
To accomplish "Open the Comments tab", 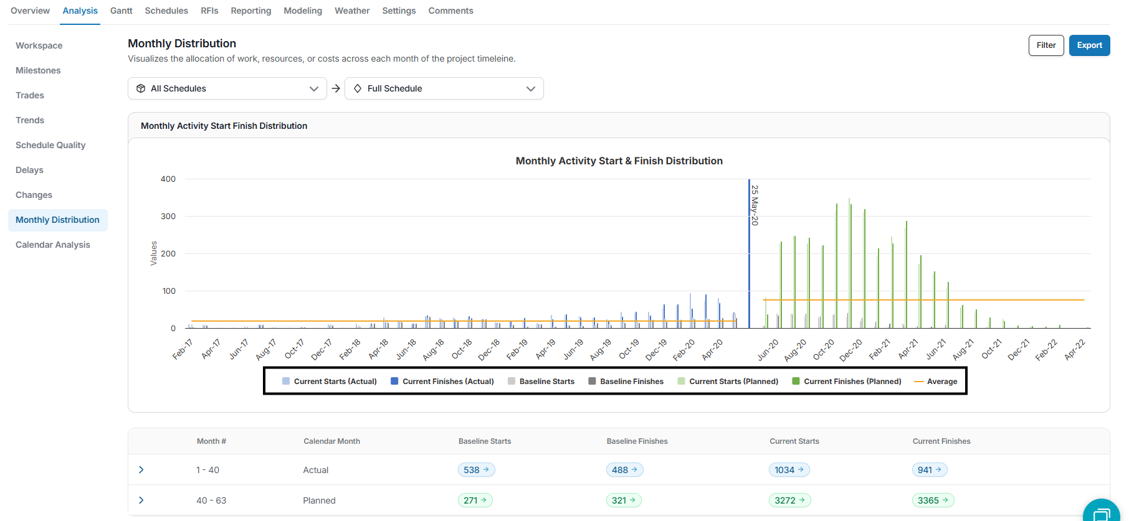I will click(x=450, y=11).
